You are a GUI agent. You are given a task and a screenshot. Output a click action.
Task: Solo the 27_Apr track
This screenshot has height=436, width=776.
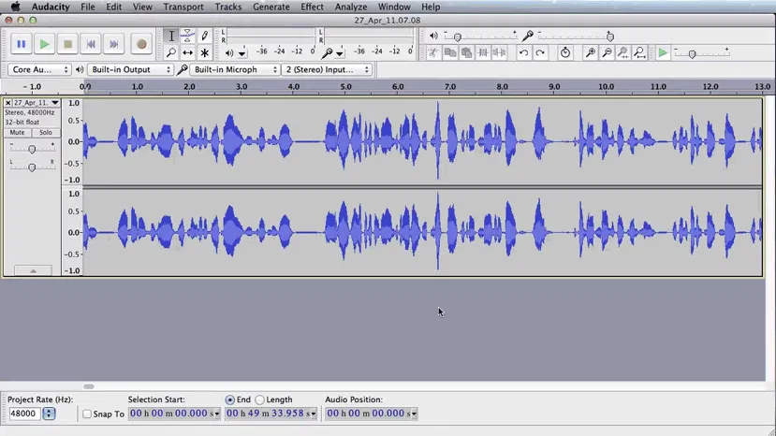[46, 133]
